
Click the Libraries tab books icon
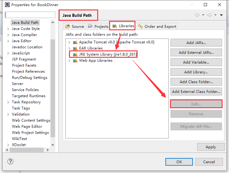115,26
